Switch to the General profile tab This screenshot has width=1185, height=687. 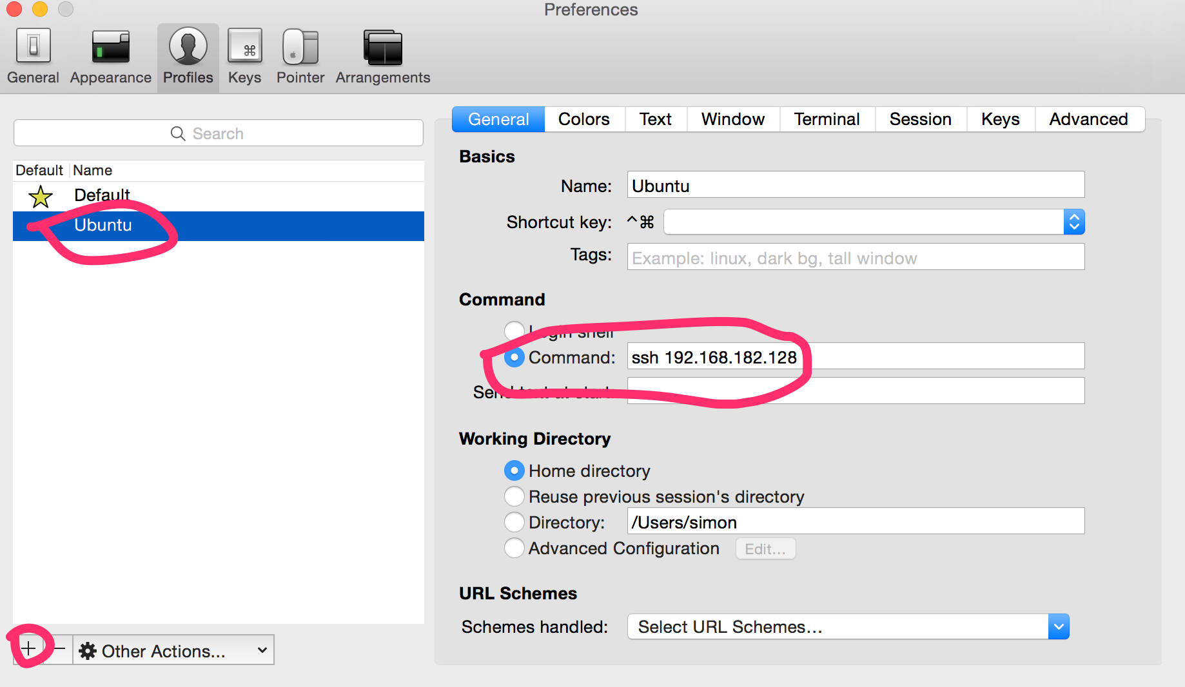[x=498, y=119]
